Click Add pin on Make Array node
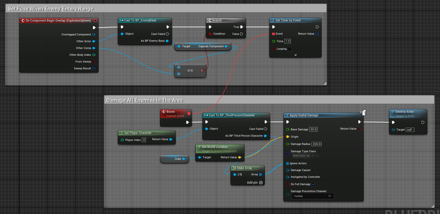The height and width of the screenshot is (214, 440). click(x=255, y=183)
